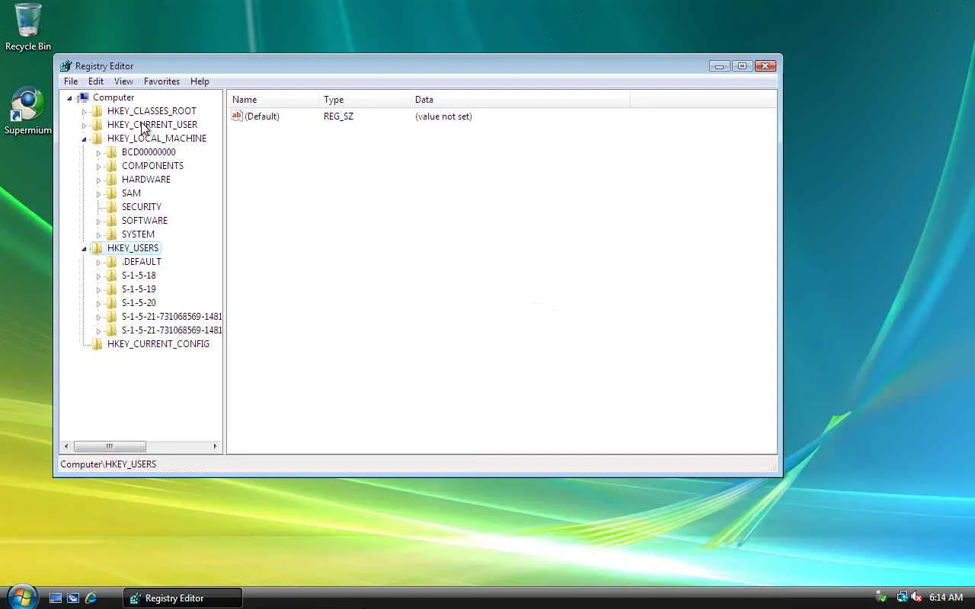Click the Registry Editor taskbar button
This screenshot has height=609, width=975.
tap(183, 598)
